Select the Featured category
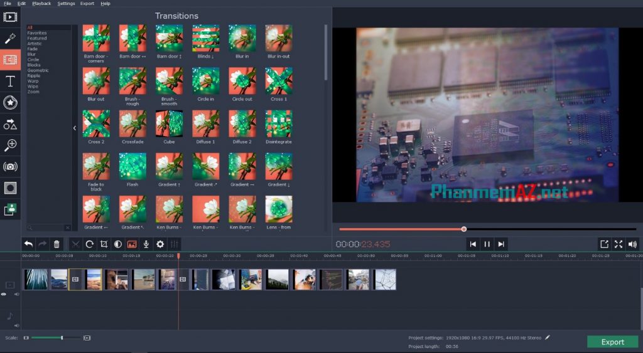Screen dimensions: 643x353 [37, 38]
